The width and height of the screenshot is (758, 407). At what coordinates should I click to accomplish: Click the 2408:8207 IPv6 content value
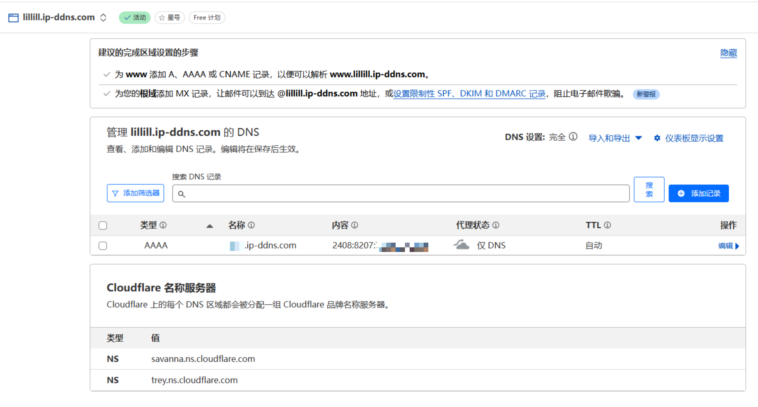pos(380,246)
